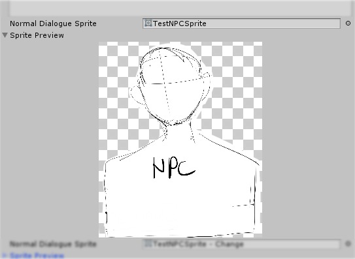Open object picker for Normal Dialogue Sprite
The width and height of the screenshot is (355, 259).
click(x=348, y=23)
